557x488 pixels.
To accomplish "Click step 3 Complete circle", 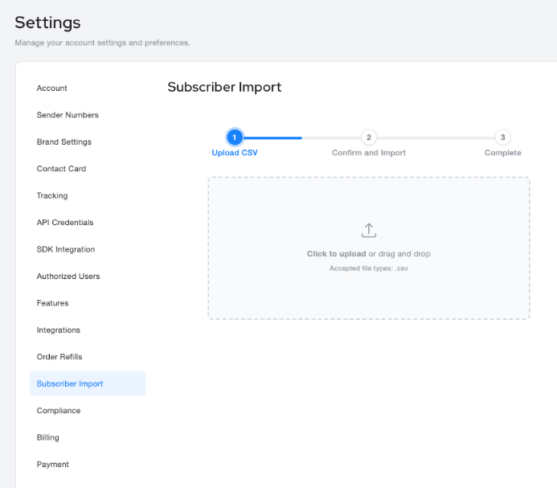I will pyautogui.click(x=502, y=137).
